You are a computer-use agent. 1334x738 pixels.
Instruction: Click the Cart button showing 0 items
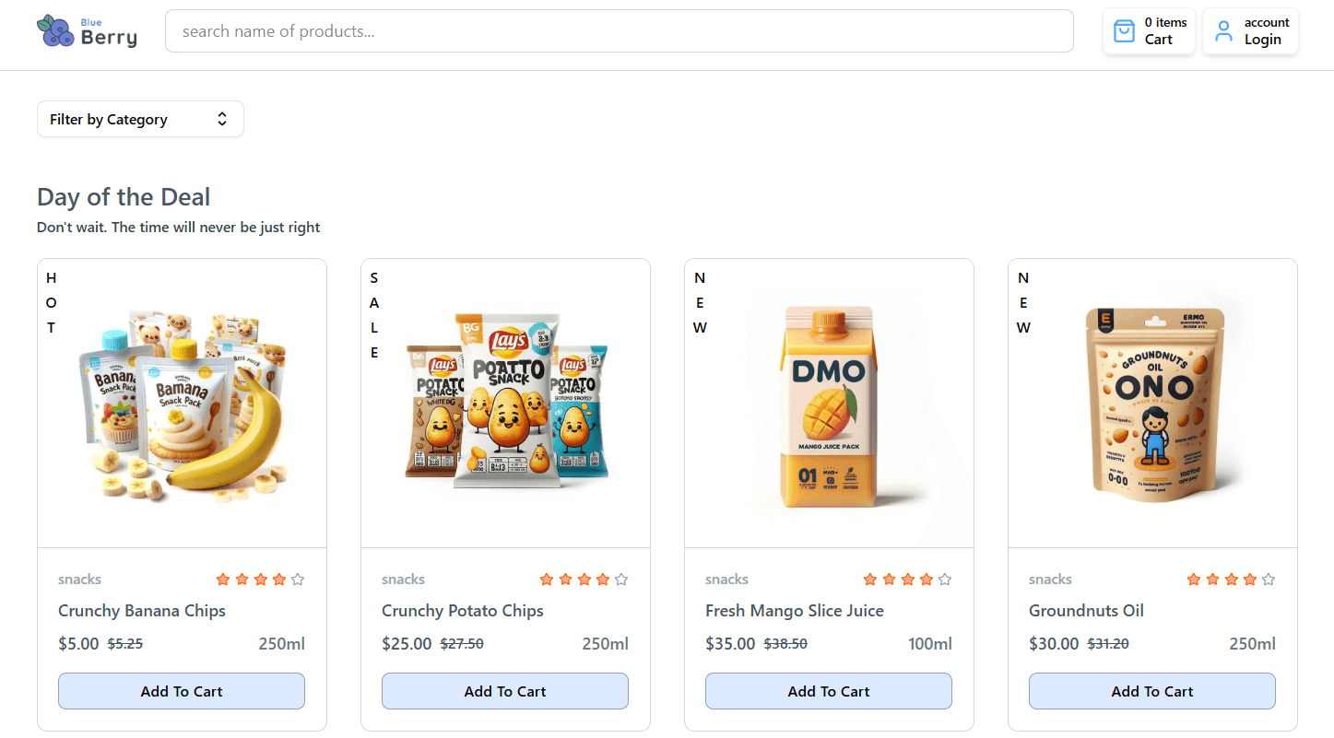pos(1149,30)
